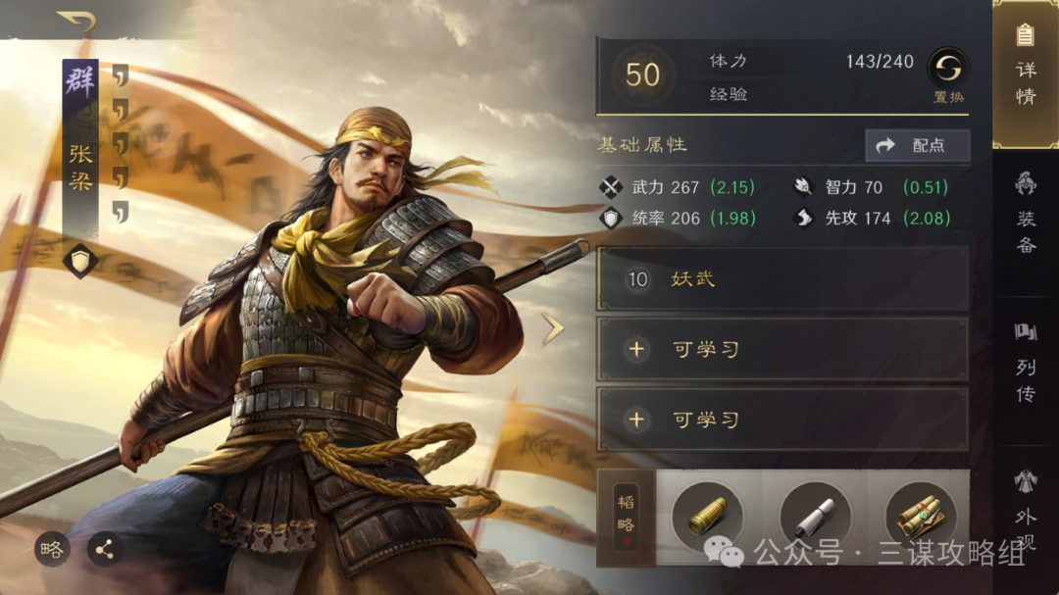Go to next general with arrow chevron
Screen dimensions: 1059x595
(552, 329)
